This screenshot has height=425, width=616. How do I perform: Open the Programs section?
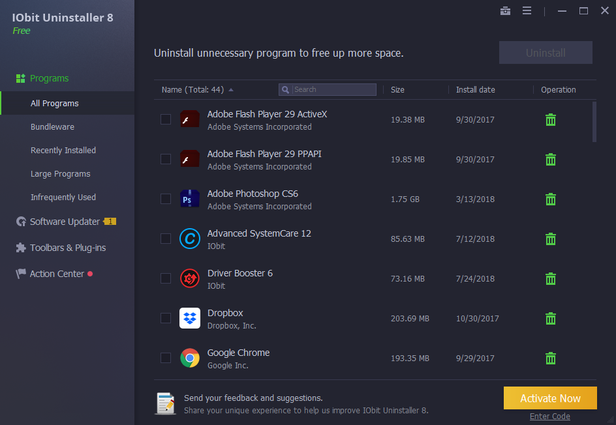coord(49,78)
